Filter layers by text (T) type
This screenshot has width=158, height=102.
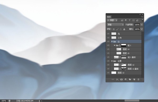pyautogui.click(x=130, y=20)
